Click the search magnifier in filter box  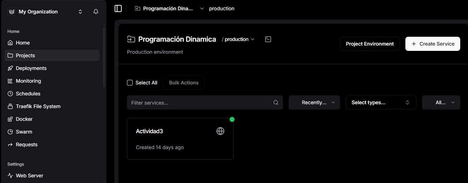pos(276,103)
